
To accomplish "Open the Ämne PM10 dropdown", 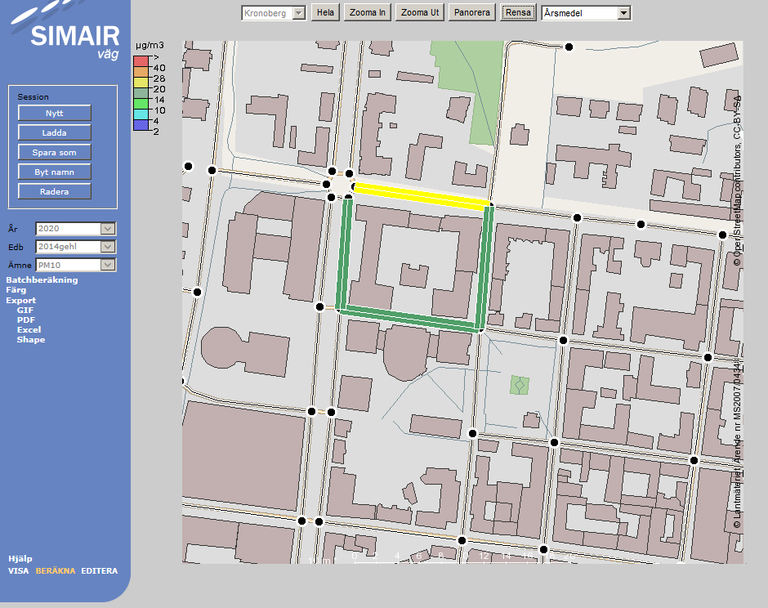I will [x=75, y=265].
